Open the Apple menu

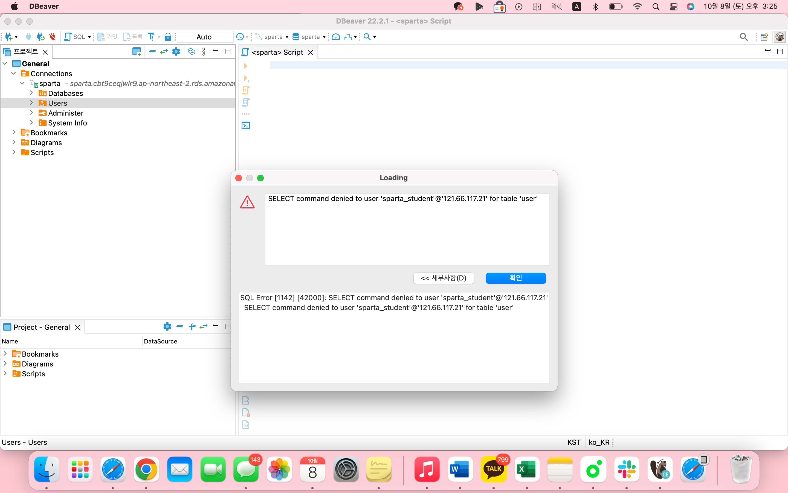(14, 6)
